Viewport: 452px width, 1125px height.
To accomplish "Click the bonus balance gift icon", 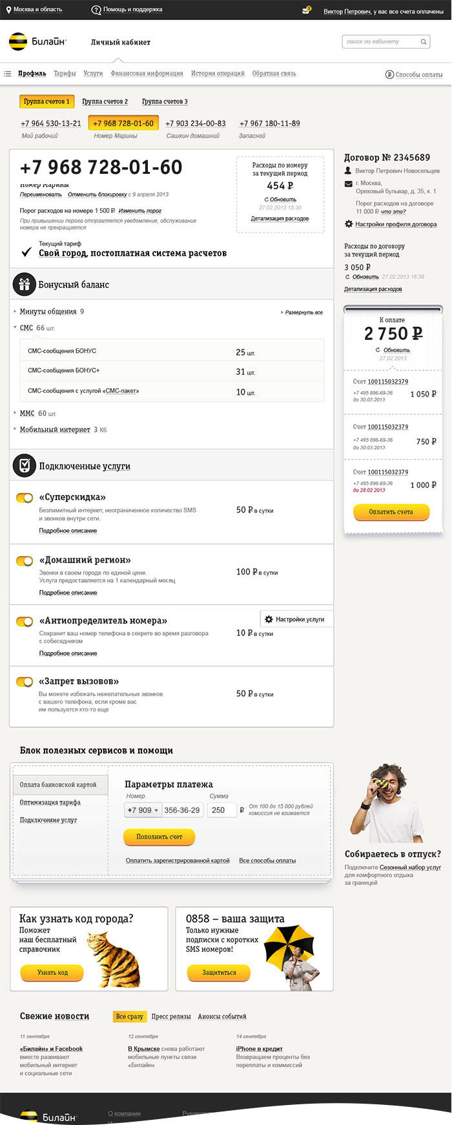I will pos(24,284).
